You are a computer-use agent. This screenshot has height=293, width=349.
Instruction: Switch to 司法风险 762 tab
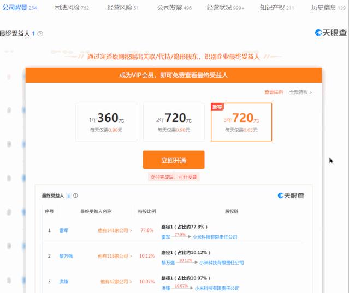coord(72,8)
